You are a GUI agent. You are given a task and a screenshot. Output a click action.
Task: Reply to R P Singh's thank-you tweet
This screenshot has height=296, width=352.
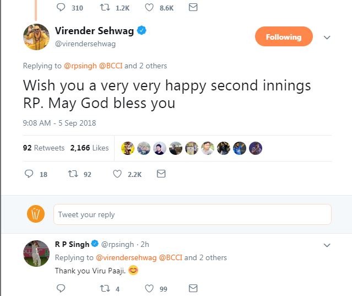(x=61, y=288)
